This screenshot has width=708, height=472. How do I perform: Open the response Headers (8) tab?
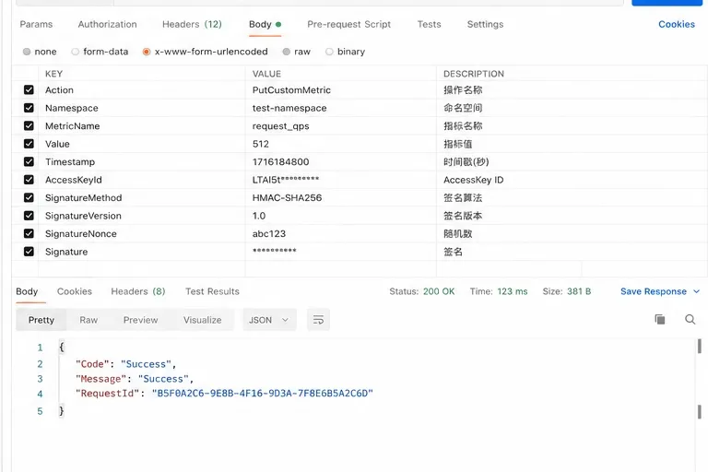(x=138, y=292)
